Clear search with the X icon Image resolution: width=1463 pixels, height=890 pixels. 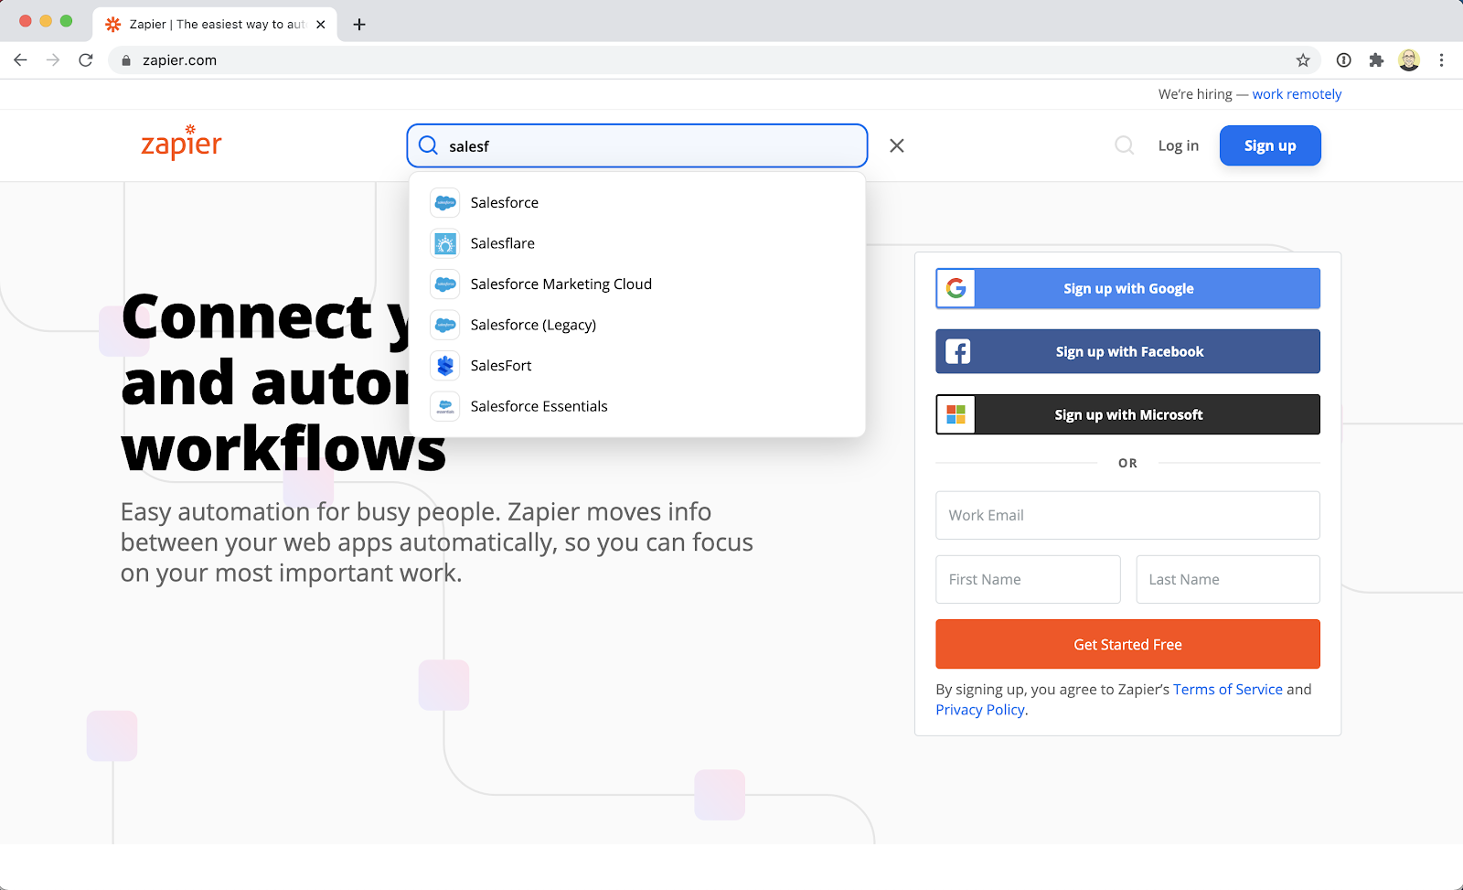click(897, 145)
